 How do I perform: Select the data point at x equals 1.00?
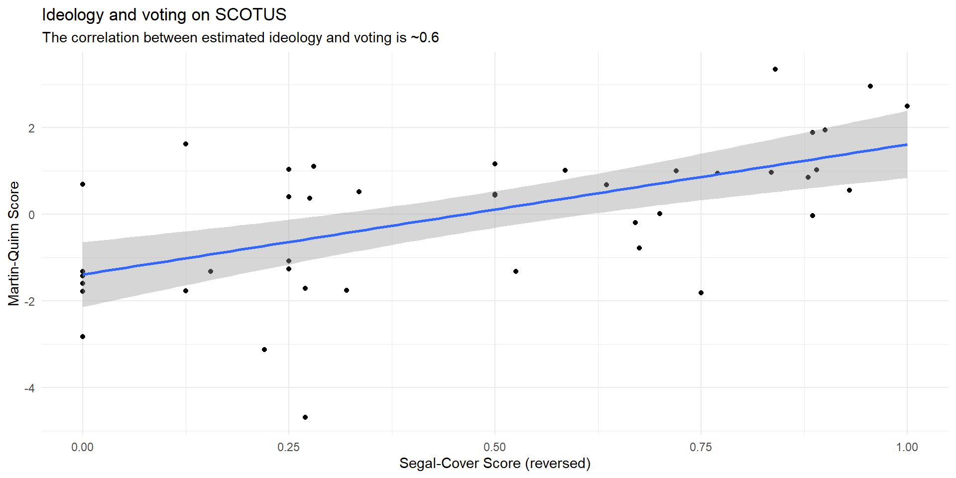tap(907, 106)
